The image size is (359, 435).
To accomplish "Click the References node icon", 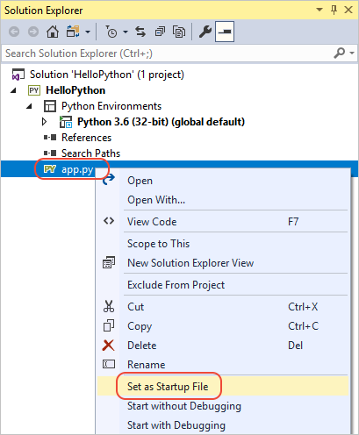I will click(50, 138).
